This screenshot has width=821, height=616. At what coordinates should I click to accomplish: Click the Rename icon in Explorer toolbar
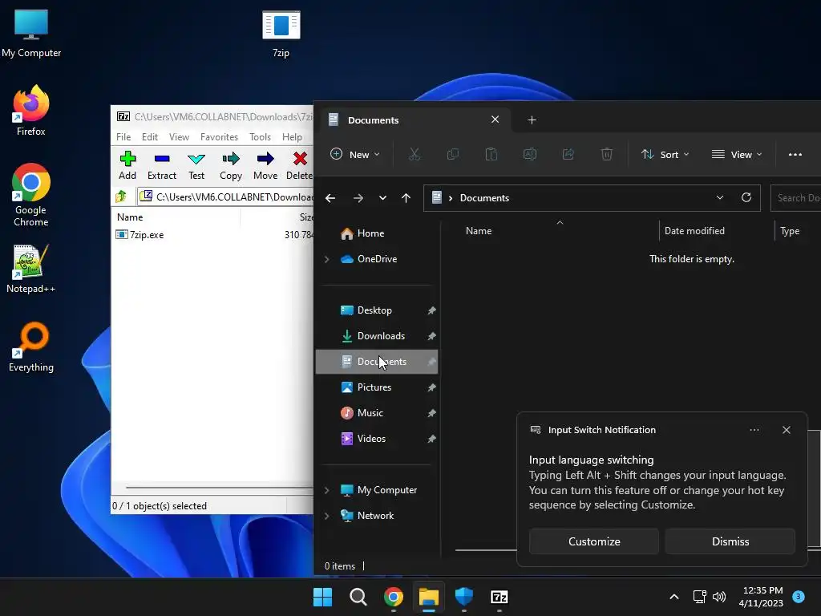tap(530, 155)
